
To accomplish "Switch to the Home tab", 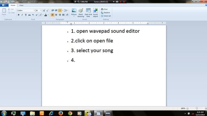I will pyautogui.click(x=13, y=5).
